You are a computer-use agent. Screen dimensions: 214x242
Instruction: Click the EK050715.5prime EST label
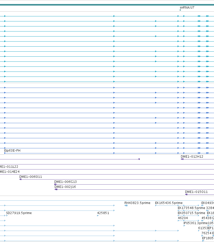(x=191, y=213)
